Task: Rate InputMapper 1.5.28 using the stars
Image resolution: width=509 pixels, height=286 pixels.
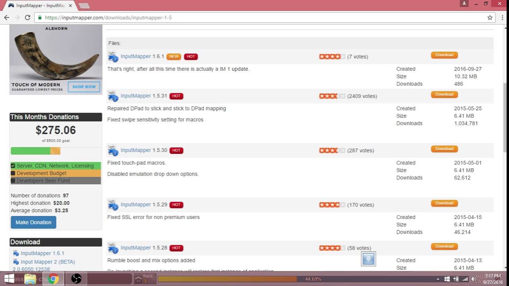Action: 332,248
